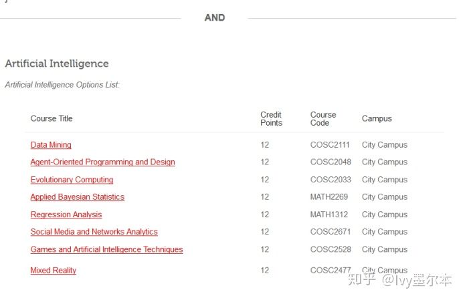463x300 pixels.
Task: Open the Applied Bayesian Statistics link
Action: coord(78,196)
